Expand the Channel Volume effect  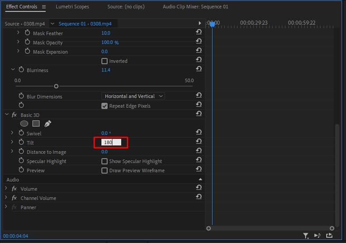point(6,198)
